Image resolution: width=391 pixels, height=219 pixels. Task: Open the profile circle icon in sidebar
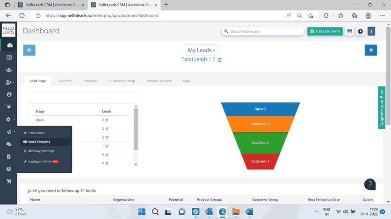9,95
